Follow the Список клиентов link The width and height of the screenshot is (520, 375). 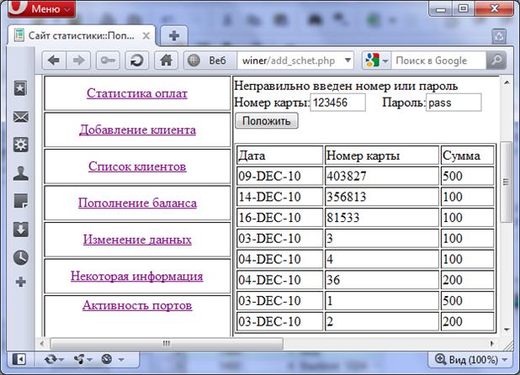point(136,166)
